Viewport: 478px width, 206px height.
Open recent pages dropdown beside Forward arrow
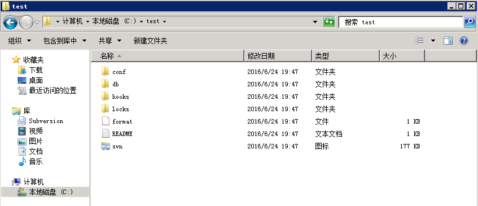(x=37, y=22)
